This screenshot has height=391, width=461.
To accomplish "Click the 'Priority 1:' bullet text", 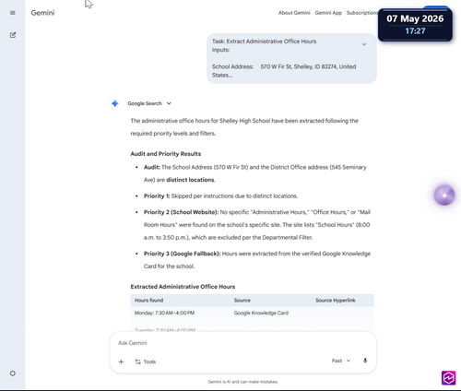I will [157, 196].
